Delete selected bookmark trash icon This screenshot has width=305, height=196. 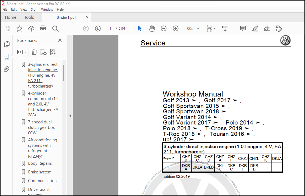point(34,52)
